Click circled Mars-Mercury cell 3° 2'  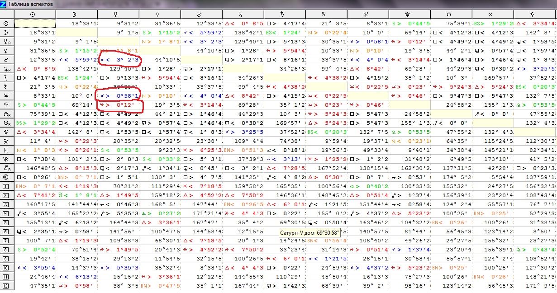click(x=119, y=59)
